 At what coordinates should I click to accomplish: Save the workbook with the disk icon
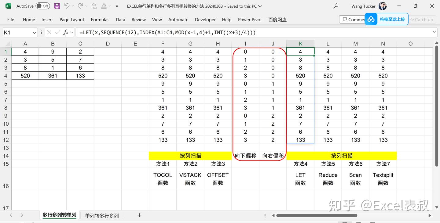tap(57, 6)
